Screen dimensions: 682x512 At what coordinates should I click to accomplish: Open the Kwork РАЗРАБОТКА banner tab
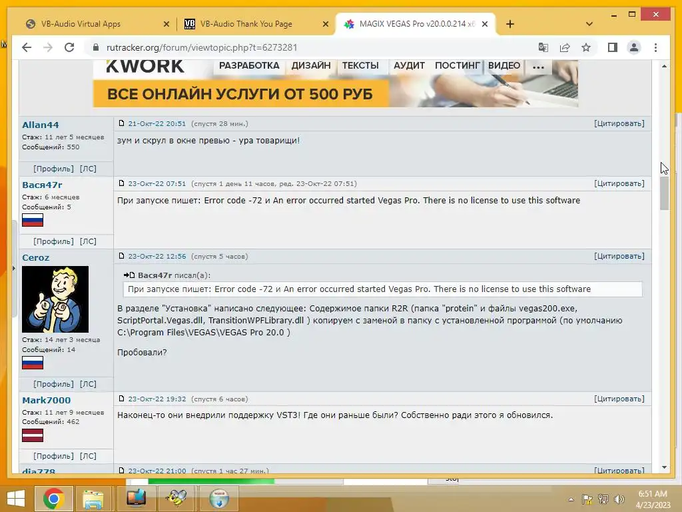click(x=249, y=66)
